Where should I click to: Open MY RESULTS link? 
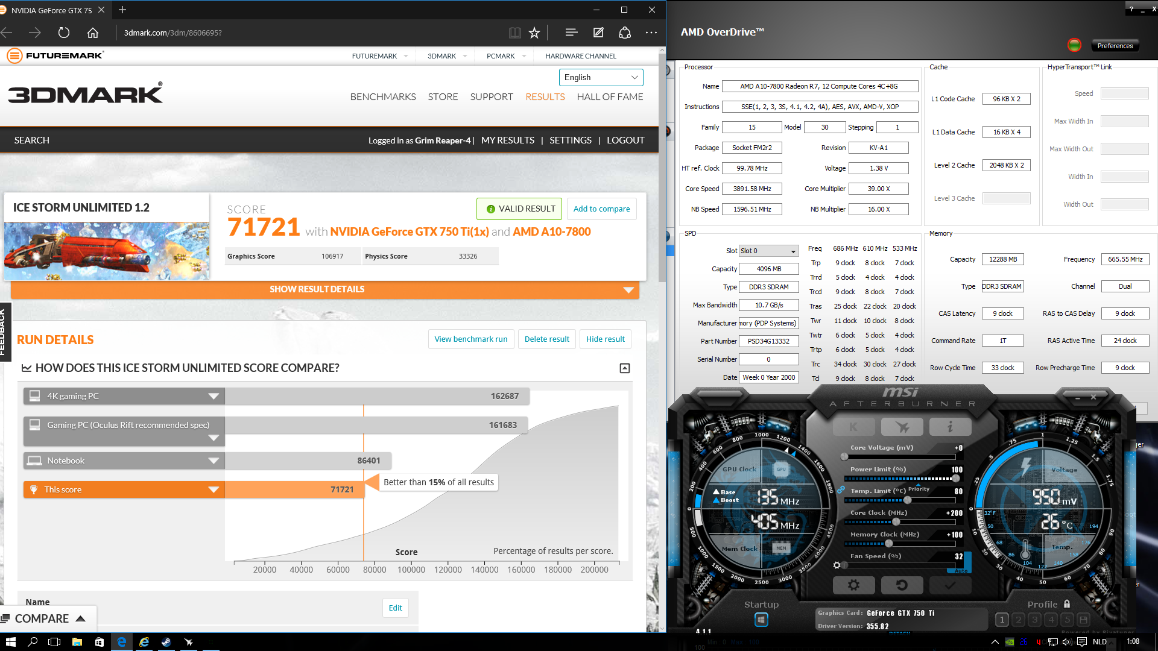pyautogui.click(x=508, y=140)
